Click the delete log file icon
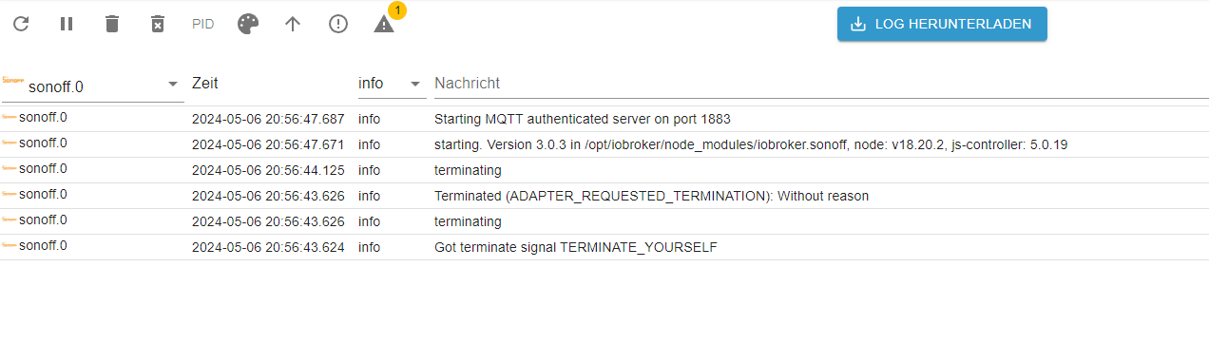This screenshot has height=363, width=1209. point(158,24)
